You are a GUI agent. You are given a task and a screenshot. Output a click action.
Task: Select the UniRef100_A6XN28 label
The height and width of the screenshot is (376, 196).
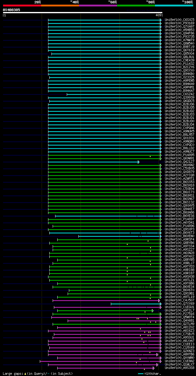179,253
